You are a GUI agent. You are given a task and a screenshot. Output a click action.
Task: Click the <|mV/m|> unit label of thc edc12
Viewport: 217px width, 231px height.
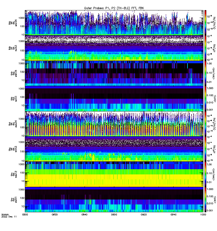(214, 174)
